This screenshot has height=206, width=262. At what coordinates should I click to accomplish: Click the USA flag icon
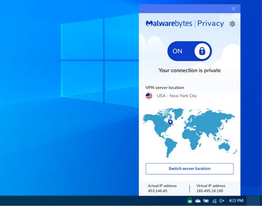click(x=149, y=96)
